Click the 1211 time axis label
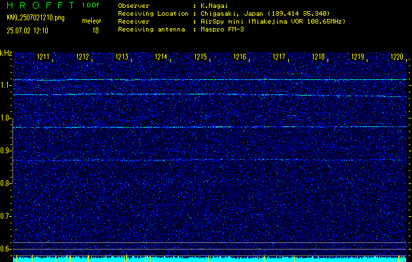 [43, 57]
